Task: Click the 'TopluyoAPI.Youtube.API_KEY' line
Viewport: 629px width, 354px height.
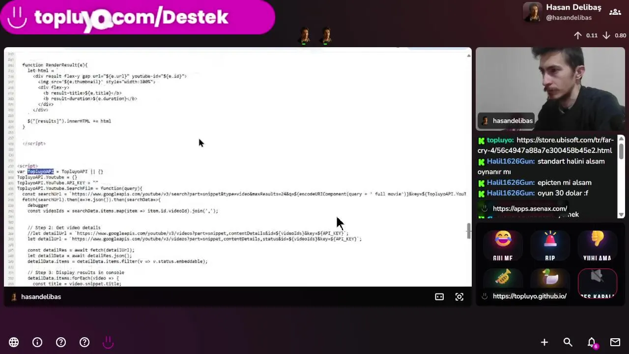Action: coord(57,183)
